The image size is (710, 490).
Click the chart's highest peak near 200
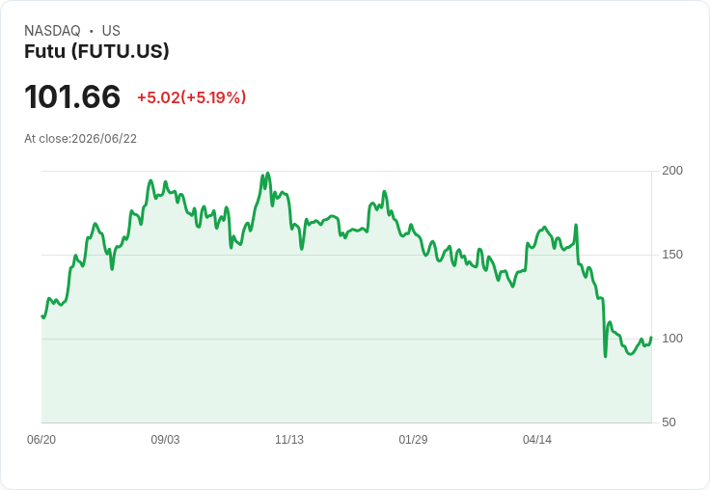point(268,173)
